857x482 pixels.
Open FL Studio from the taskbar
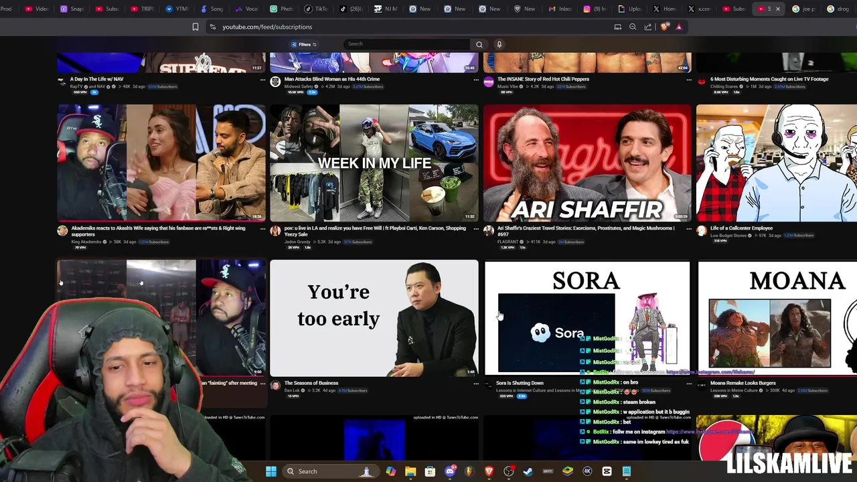pyautogui.click(x=469, y=471)
